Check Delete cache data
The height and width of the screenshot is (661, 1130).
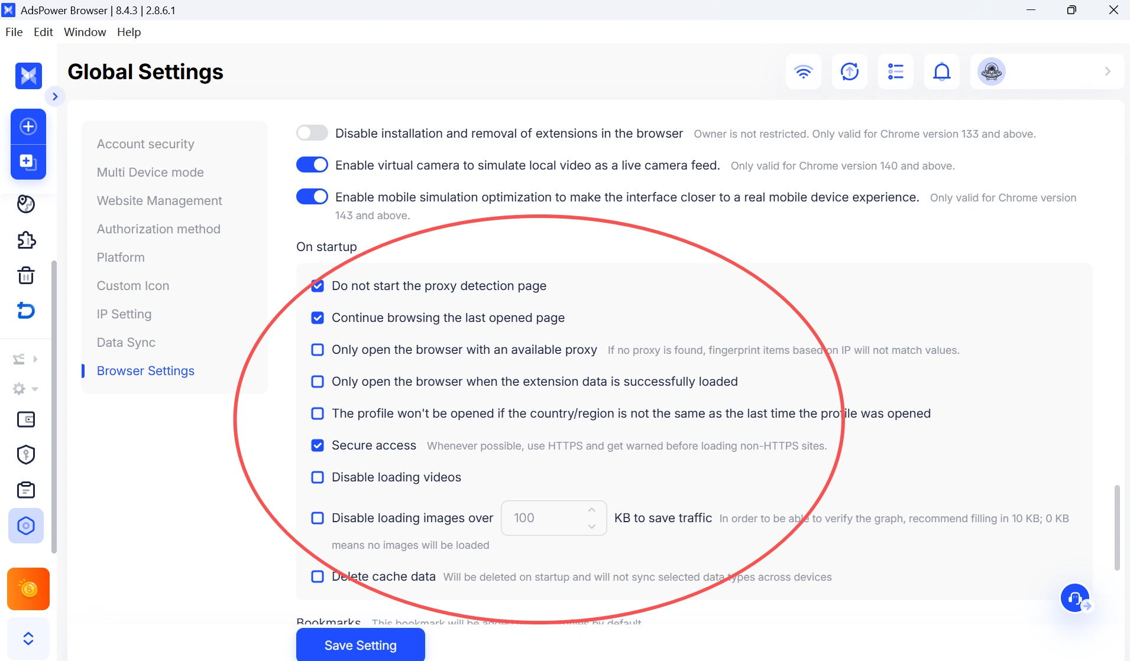coord(318,577)
